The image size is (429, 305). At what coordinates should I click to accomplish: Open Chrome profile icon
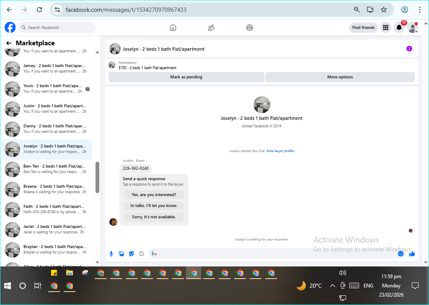point(405,10)
